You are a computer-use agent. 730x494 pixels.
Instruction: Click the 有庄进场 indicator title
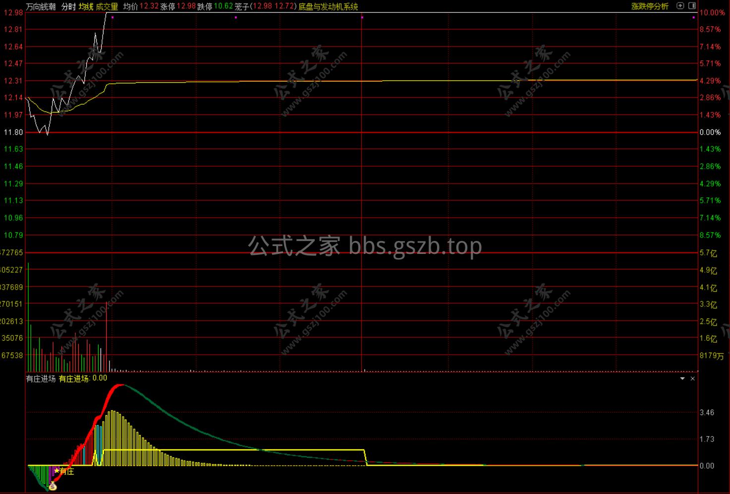tap(41, 378)
